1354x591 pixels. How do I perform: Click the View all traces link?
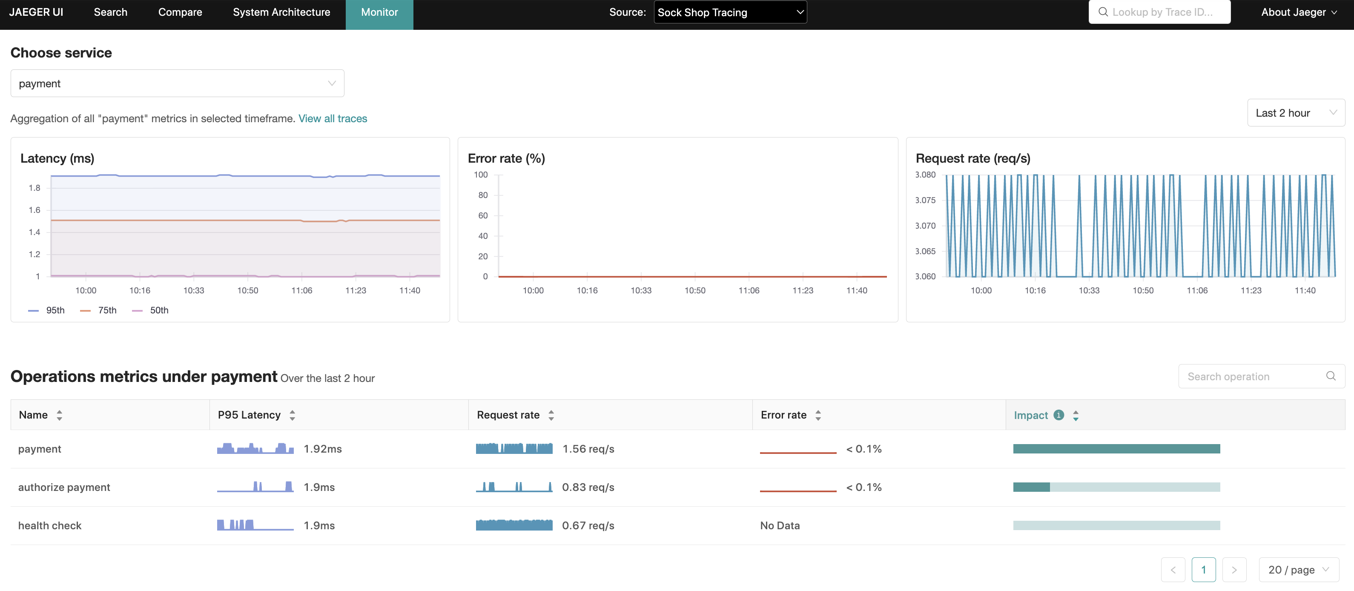click(x=332, y=118)
